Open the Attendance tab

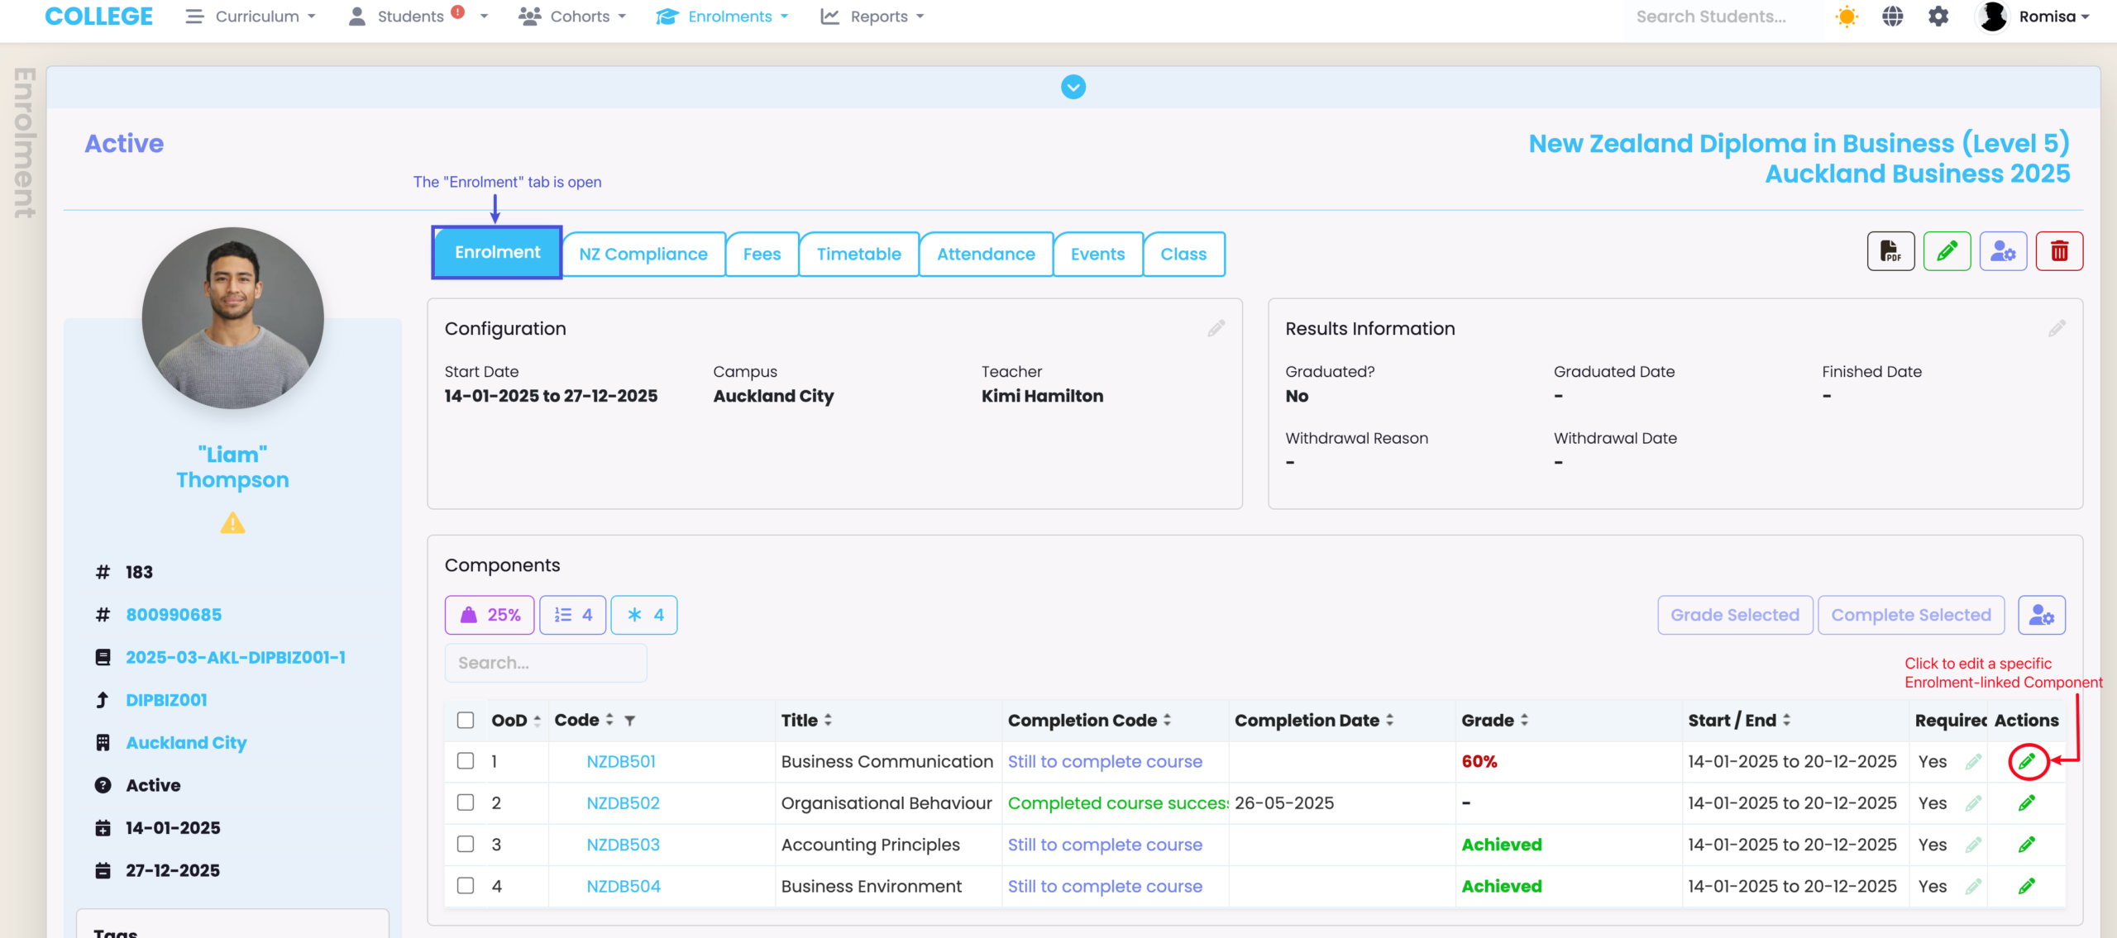coord(986,255)
